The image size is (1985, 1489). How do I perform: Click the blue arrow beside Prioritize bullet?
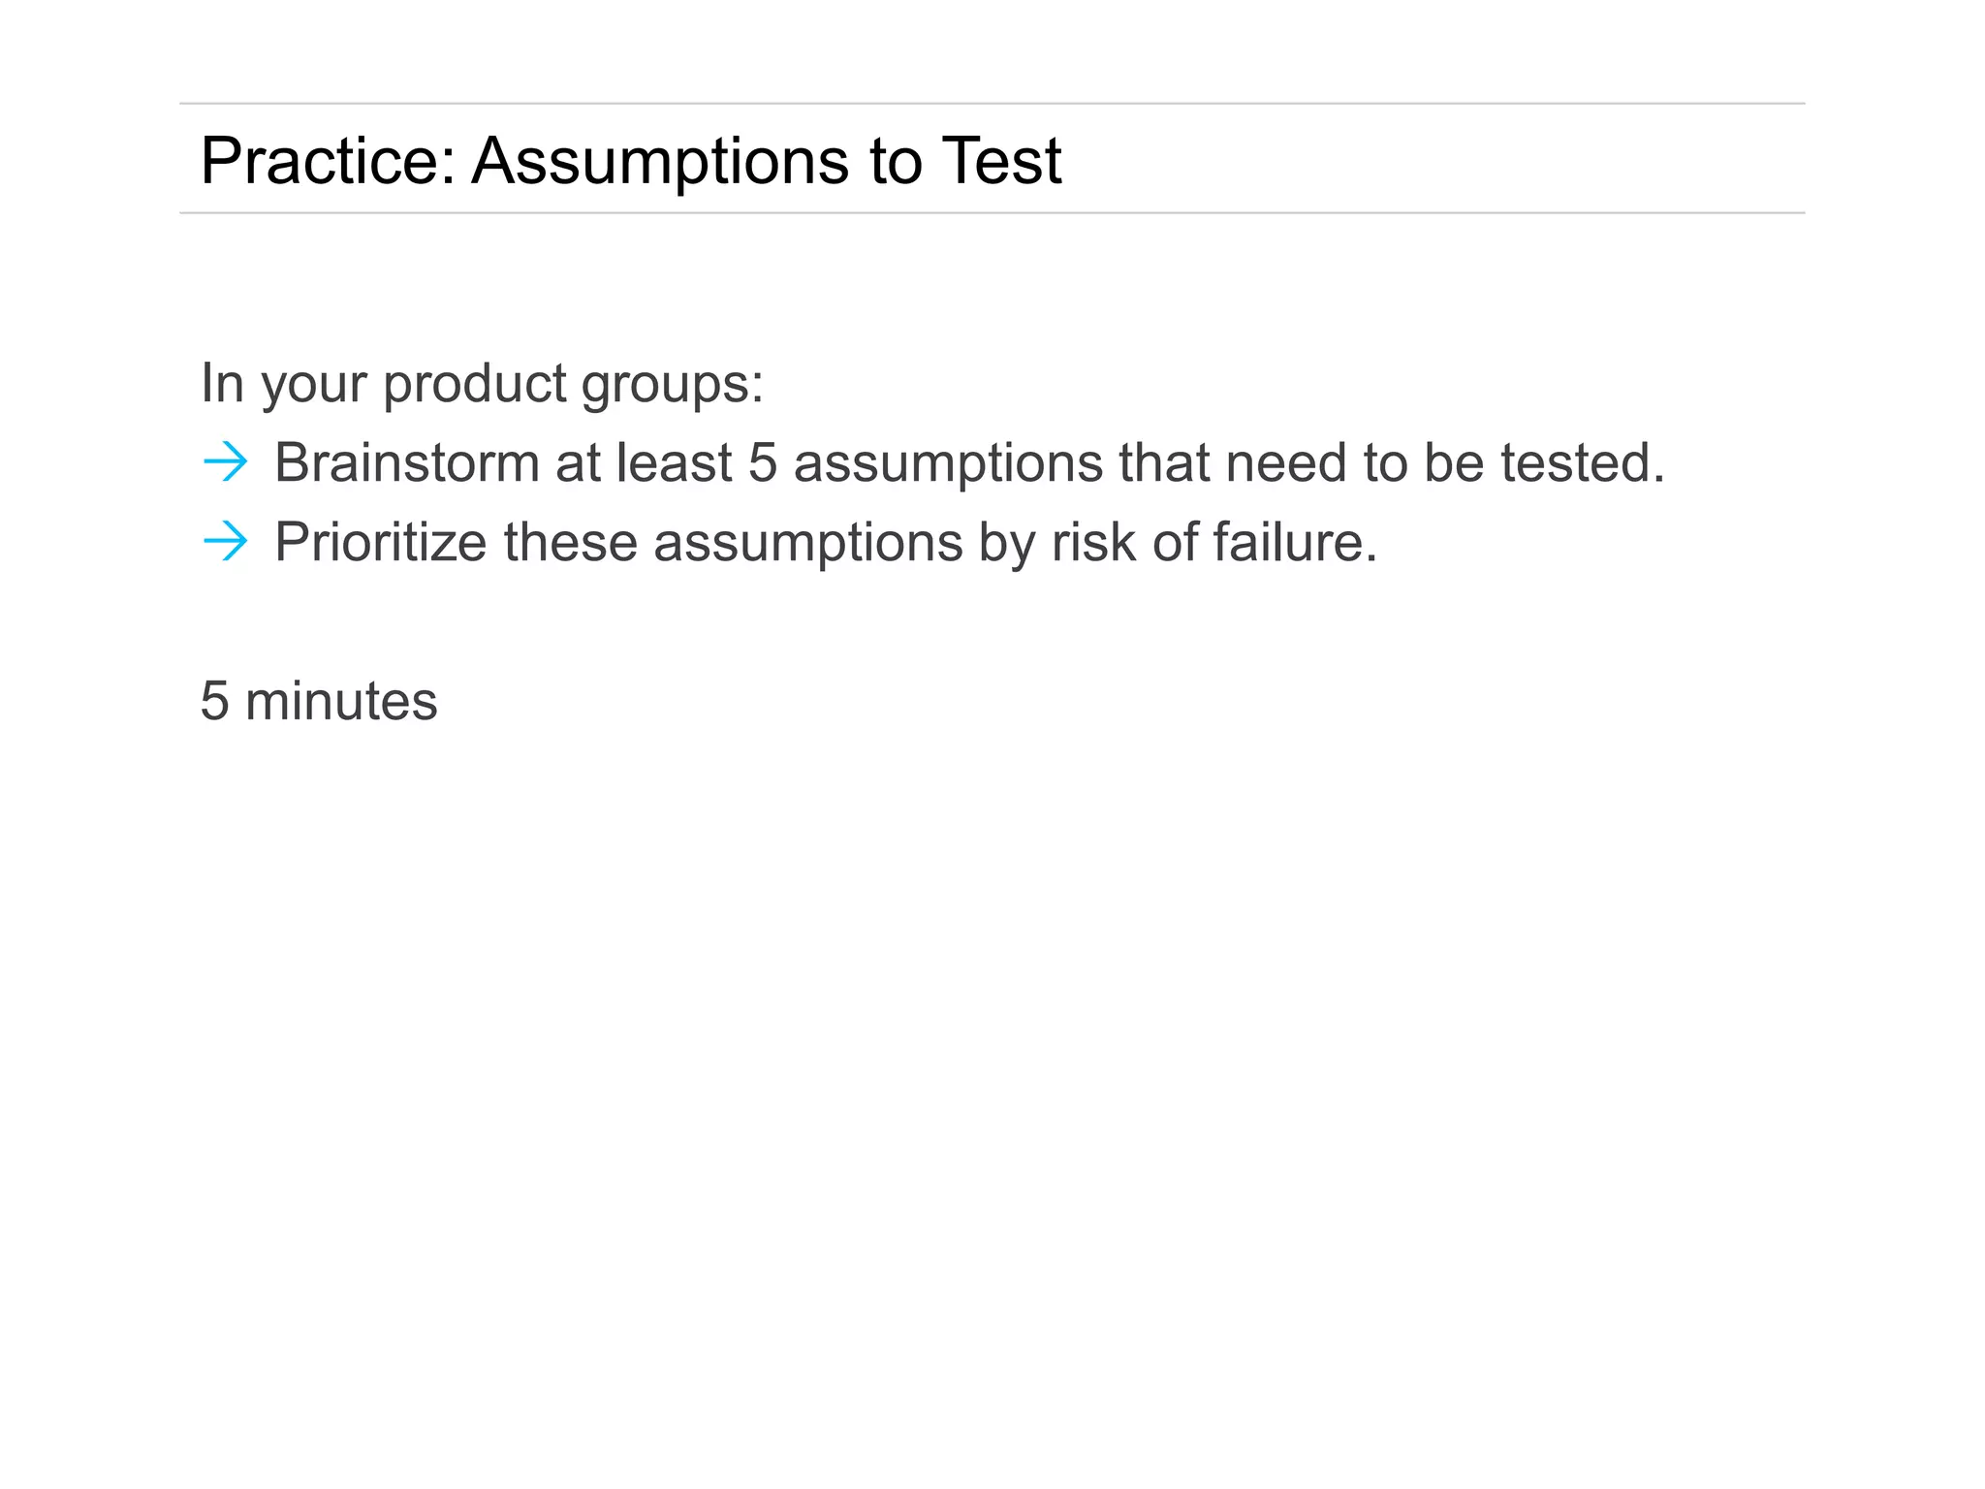pos(226,541)
